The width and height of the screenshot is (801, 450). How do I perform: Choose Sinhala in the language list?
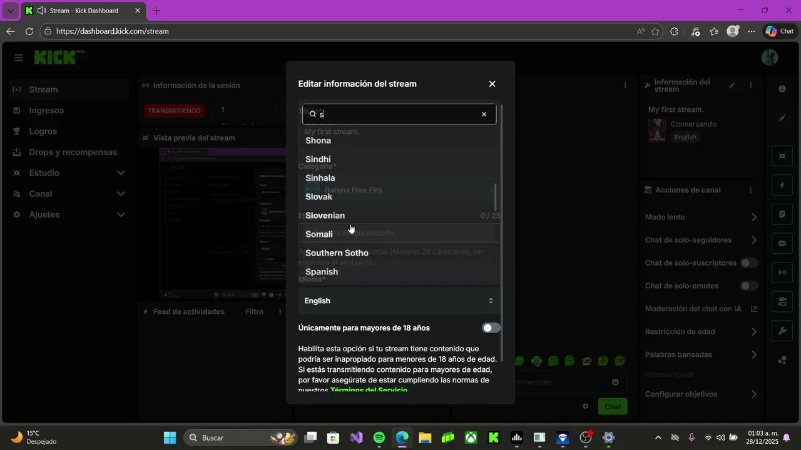click(x=320, y=178)
